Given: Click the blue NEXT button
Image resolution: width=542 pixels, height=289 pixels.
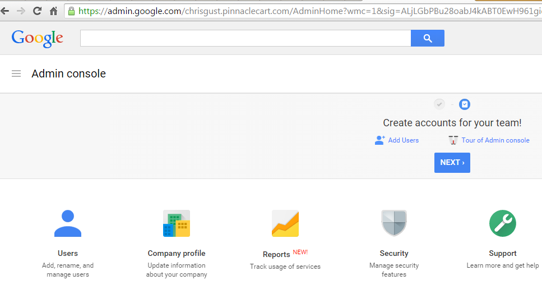Looking at the screenshot, I should coord(452,163).
